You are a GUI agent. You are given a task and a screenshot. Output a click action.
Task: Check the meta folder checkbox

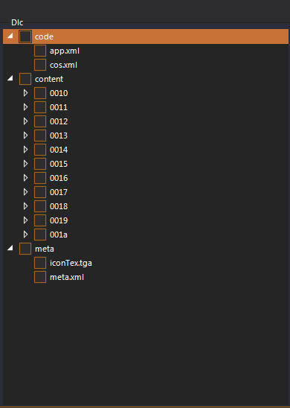(25, 249)
